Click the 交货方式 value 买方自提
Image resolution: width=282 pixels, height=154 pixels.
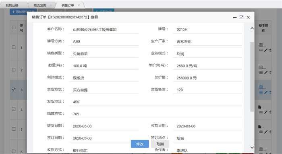80,90
